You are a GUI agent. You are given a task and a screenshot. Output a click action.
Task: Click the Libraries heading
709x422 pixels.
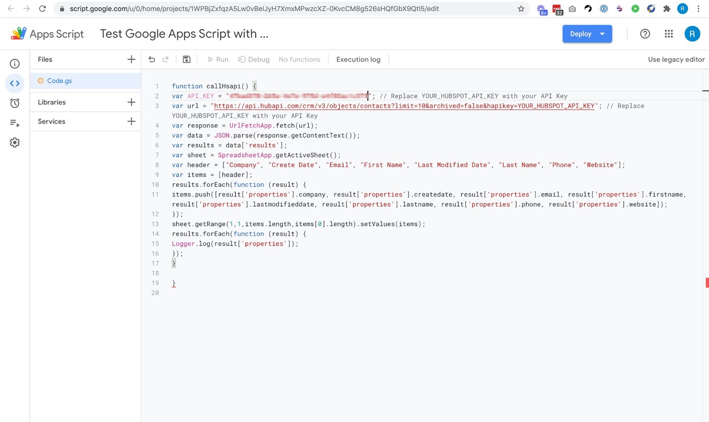(x=52, y=102)
